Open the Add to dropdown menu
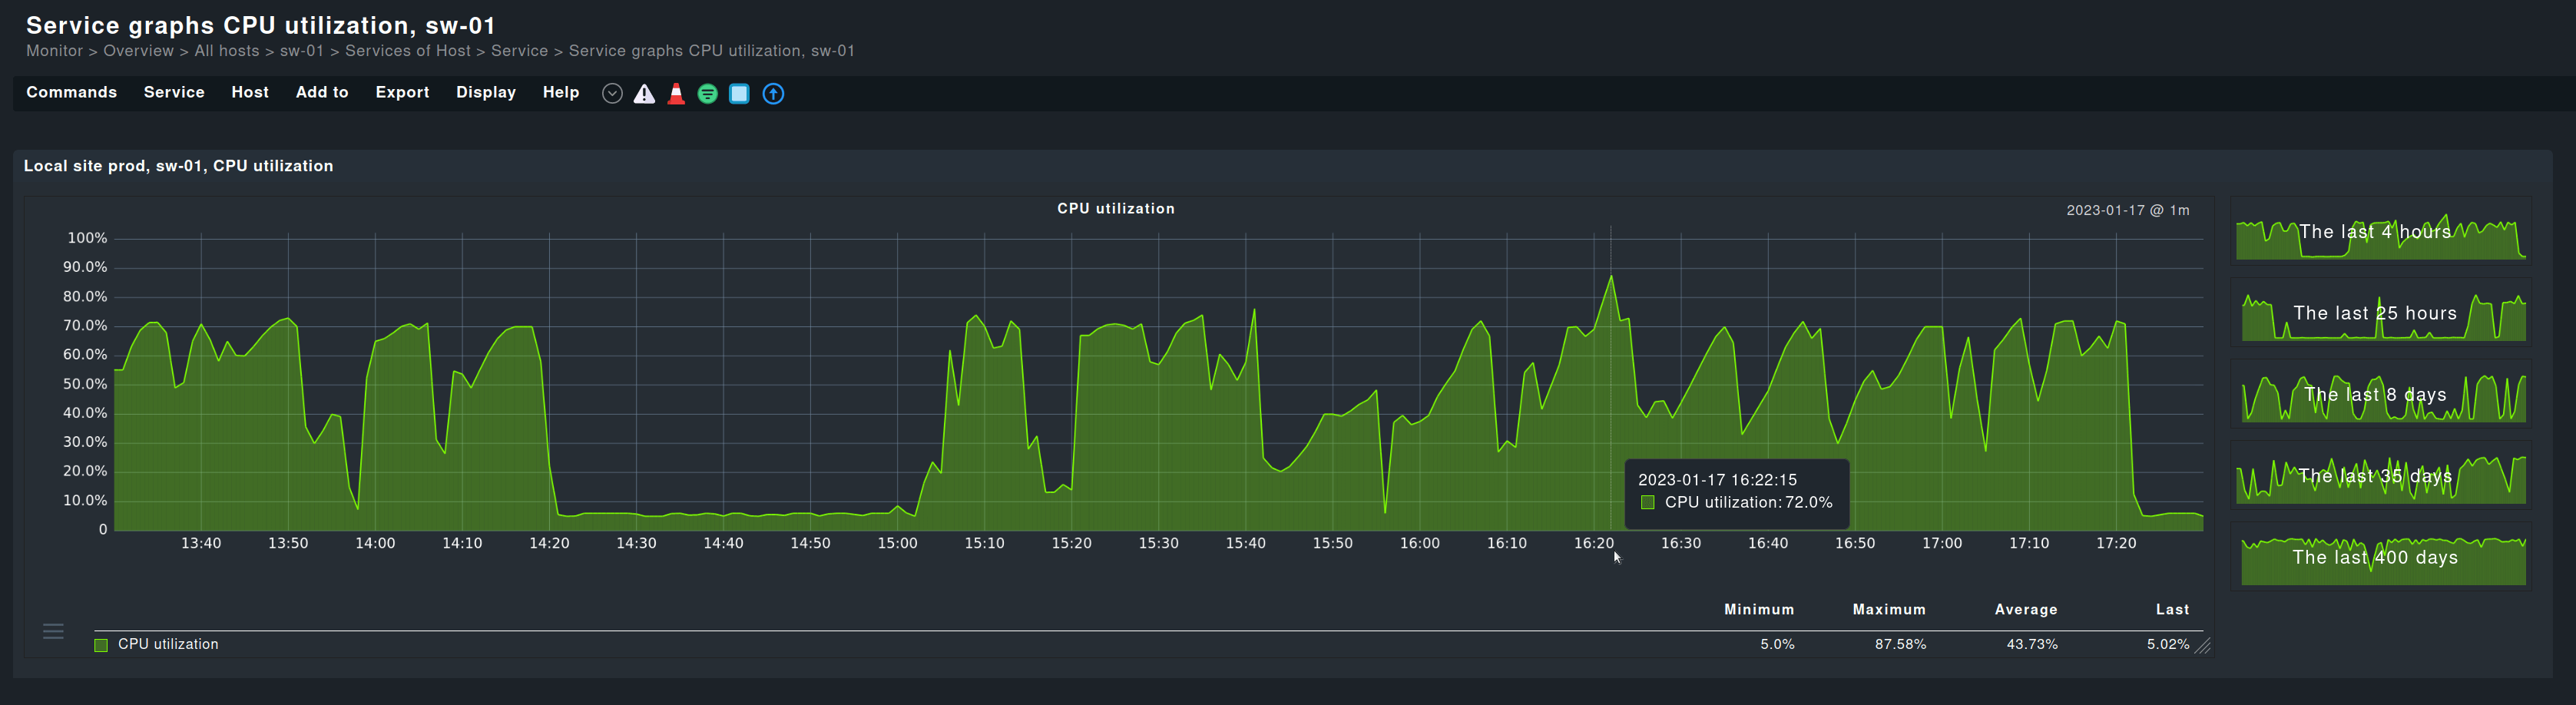 (322, 92)
